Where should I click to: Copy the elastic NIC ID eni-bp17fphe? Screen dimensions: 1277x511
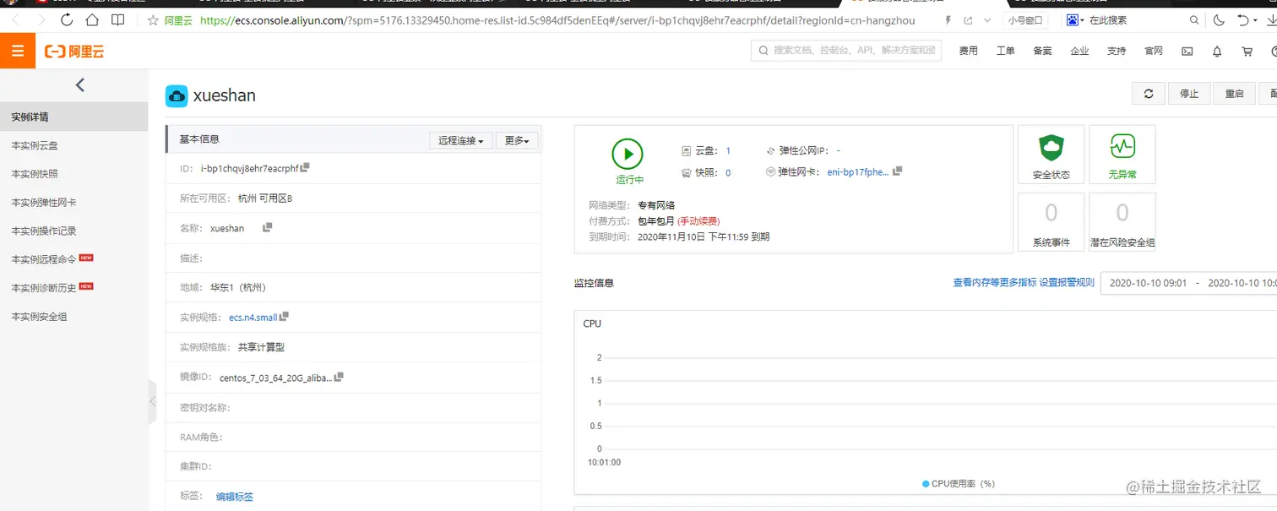click(898, 171)
